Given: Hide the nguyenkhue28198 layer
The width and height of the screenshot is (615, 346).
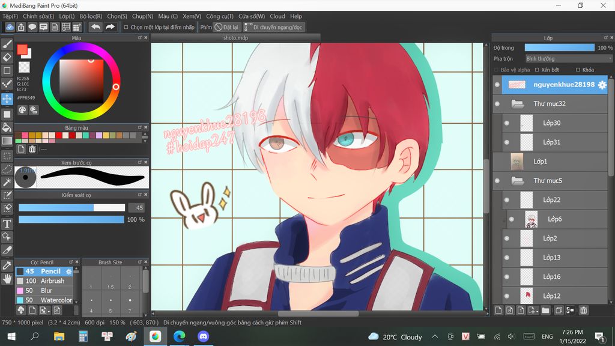Looking at the screenshot, I should (x=497, y=85).
